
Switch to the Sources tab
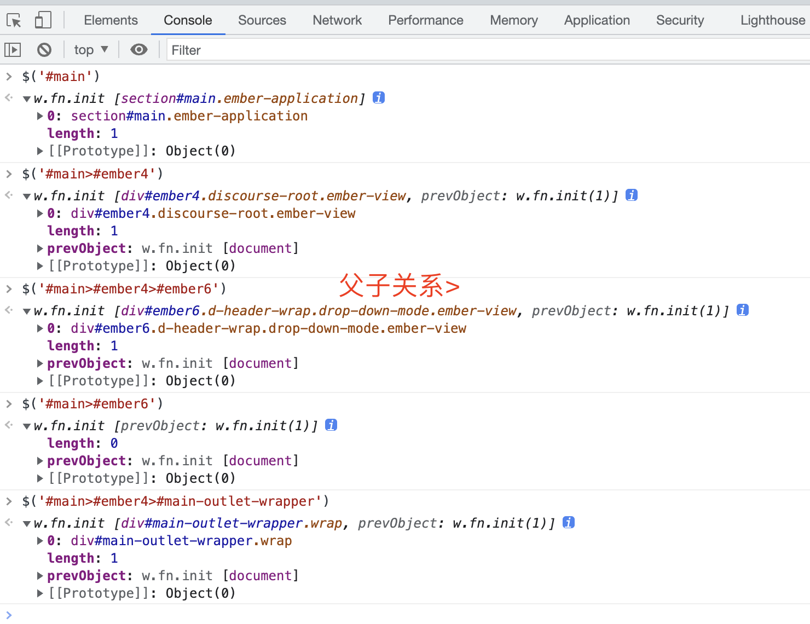[262, 20]
